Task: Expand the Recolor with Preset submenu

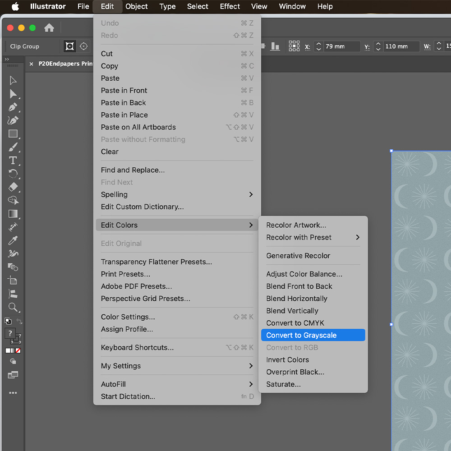Action: pyautogui.click(x=313, y=237)
